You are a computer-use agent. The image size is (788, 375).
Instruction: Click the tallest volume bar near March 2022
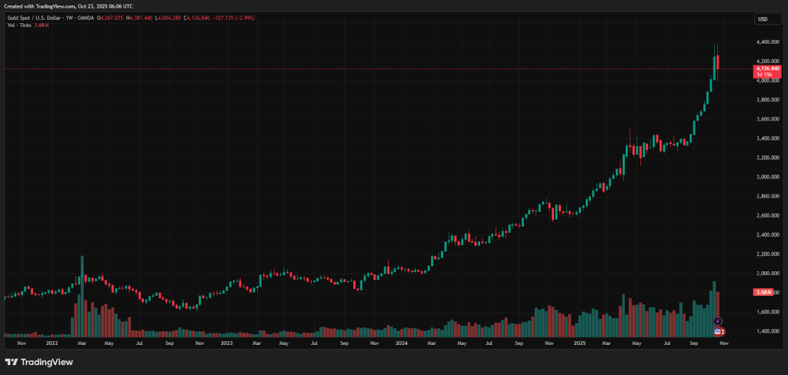pyautogui.click(x=82, y=296)
